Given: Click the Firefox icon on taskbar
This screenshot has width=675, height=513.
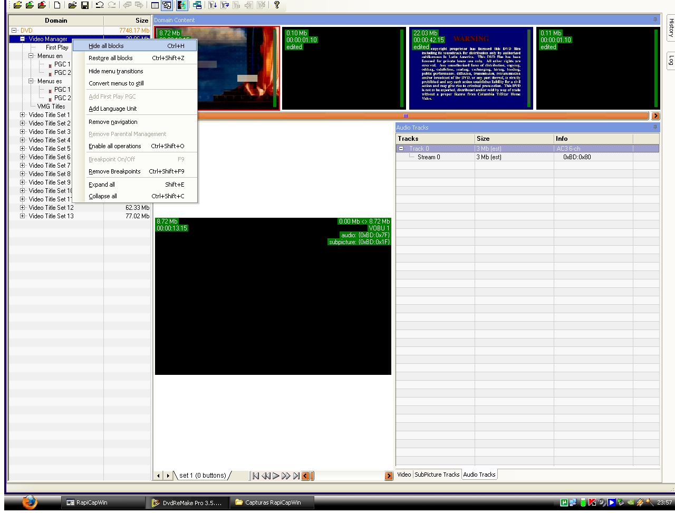Looking at the screenshot, I should pyautogui.click(x=30, y=502).
